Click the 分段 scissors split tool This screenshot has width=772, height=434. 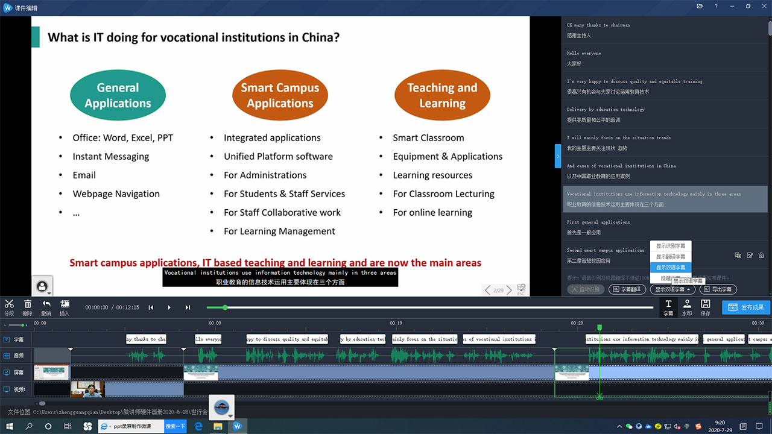[x=9, y=307]
